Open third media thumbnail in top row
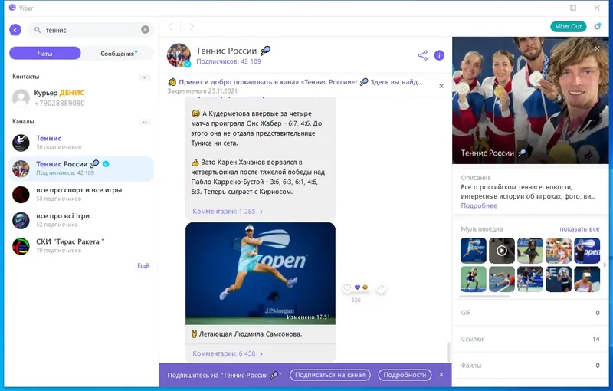613x391 pixels. [x=530, y=250]
